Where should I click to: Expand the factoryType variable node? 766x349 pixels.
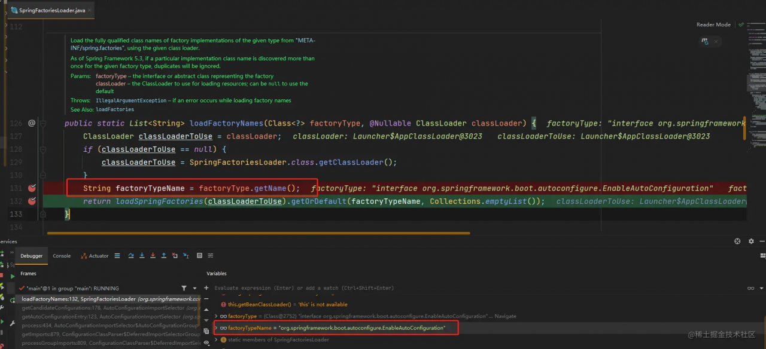click(215, 316)
